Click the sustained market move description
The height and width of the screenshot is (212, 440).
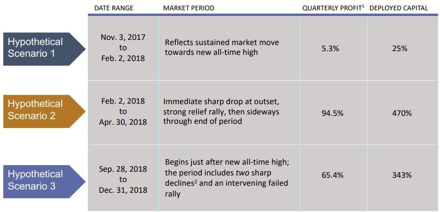(x=221, y=47)
